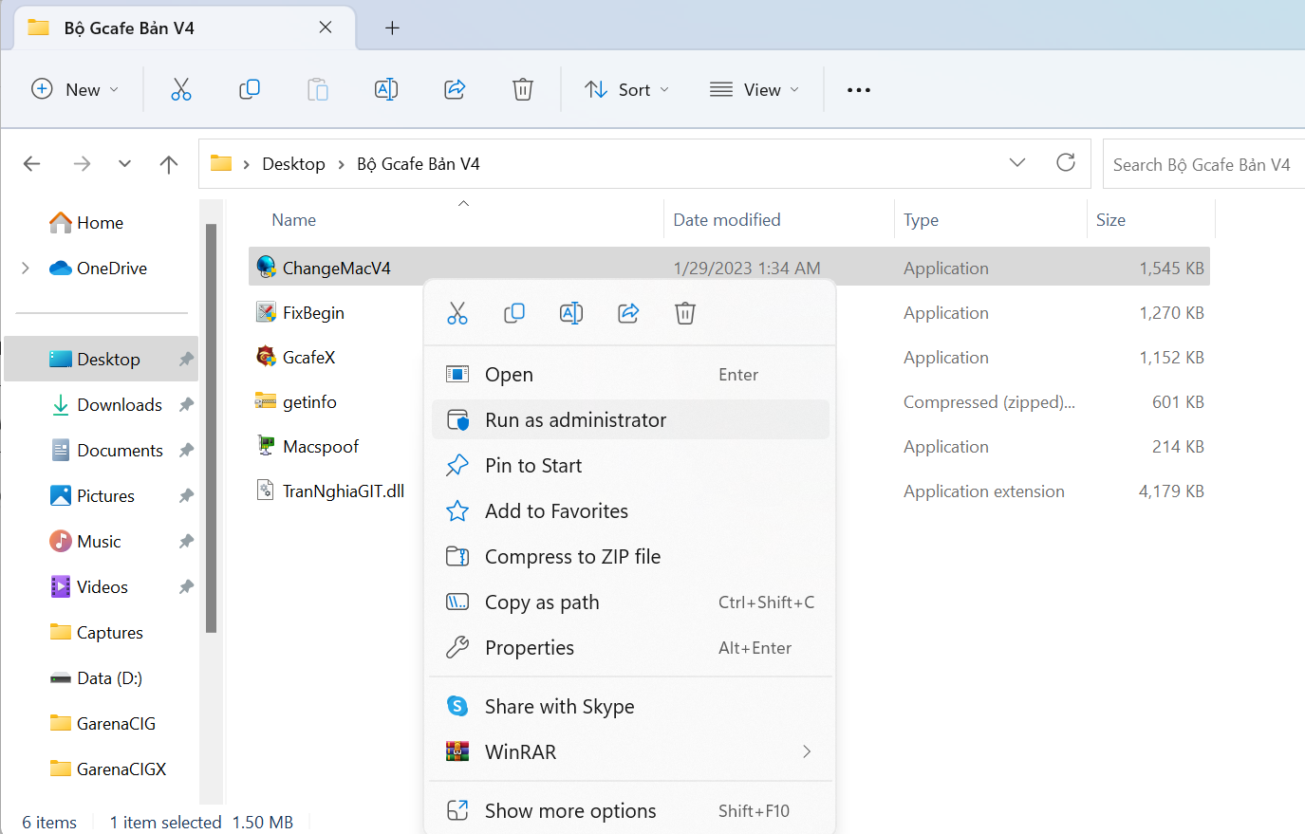Click Properties in the context menu
1305x834 pixels.
[630, 647]
